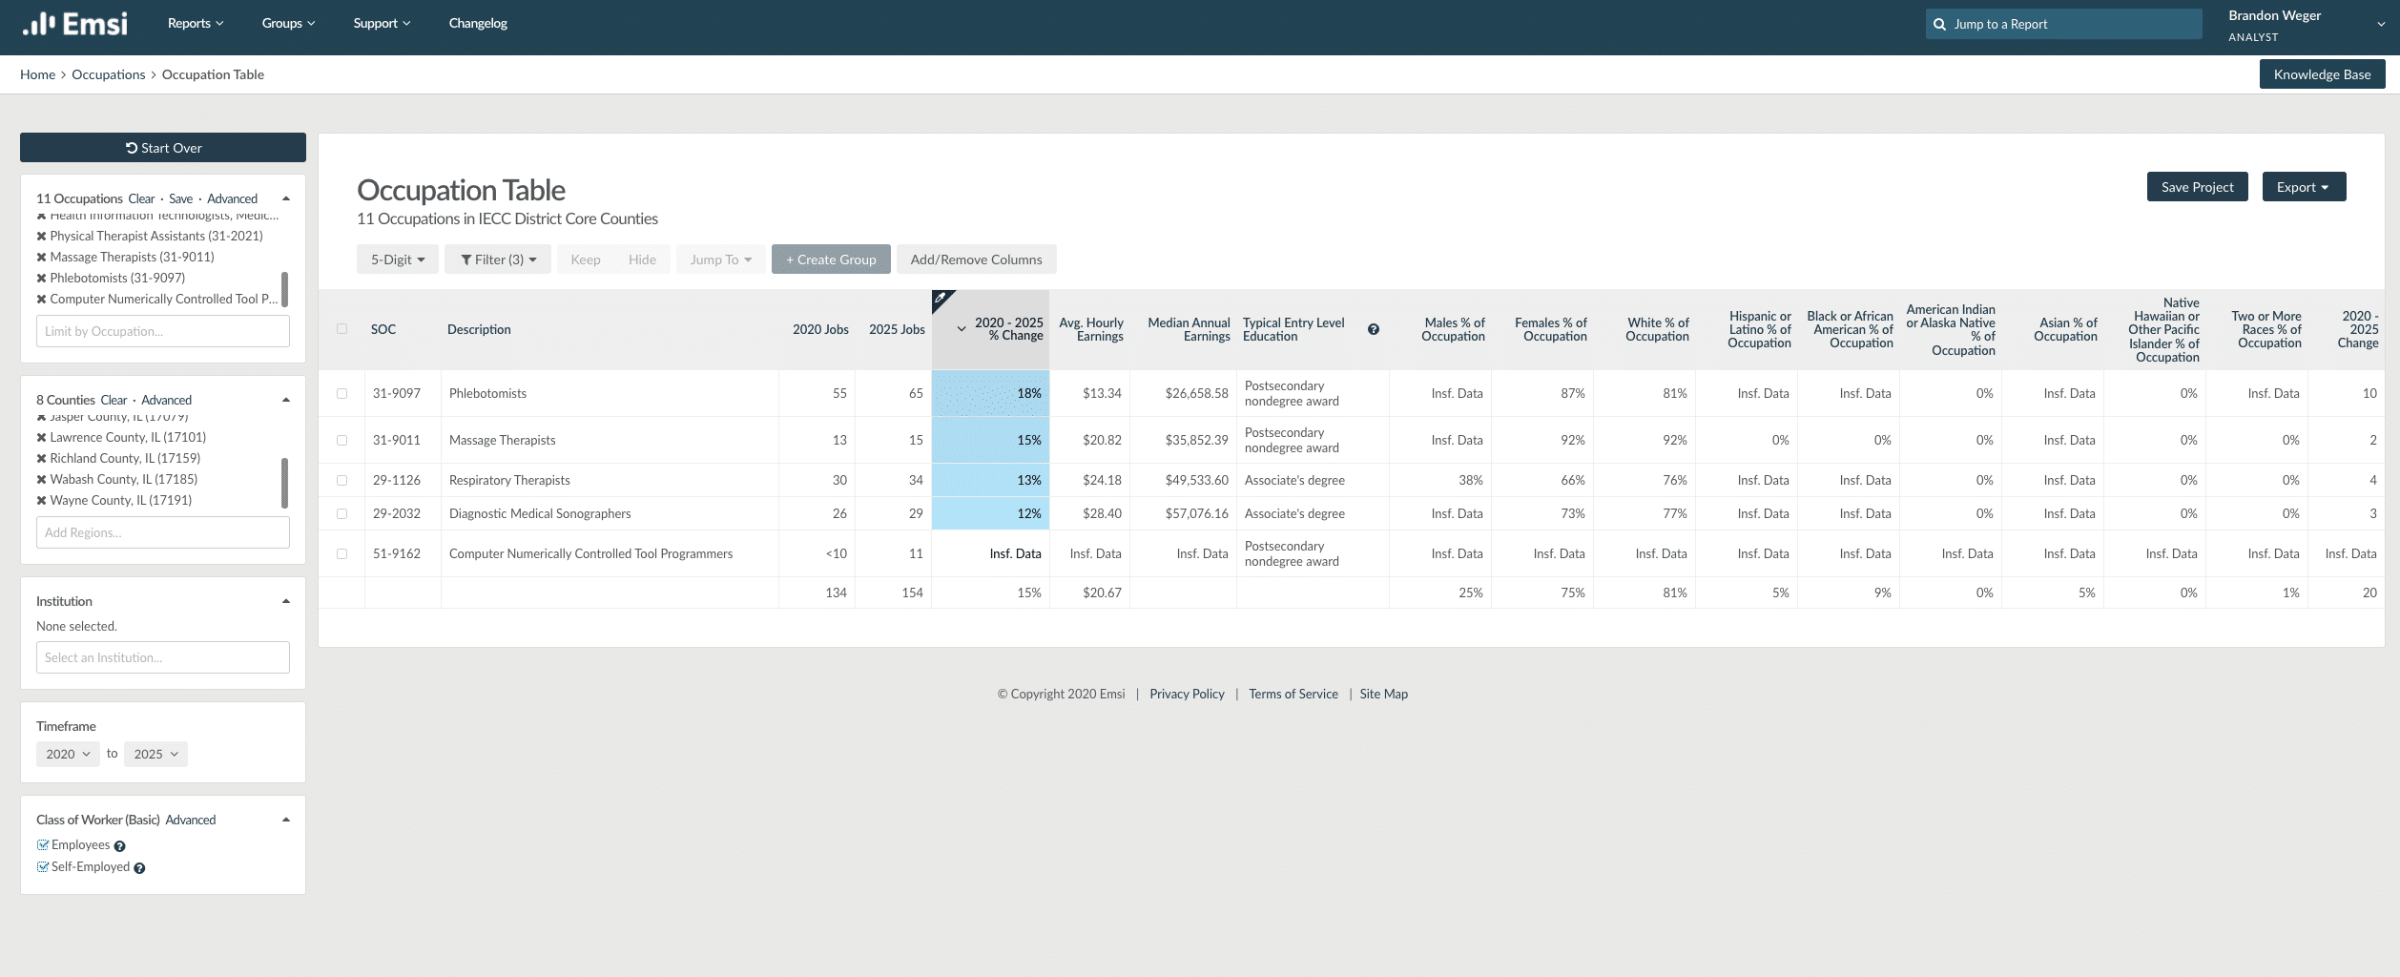
Task: Click the help icon next to Employees
Action: point(119,846)
